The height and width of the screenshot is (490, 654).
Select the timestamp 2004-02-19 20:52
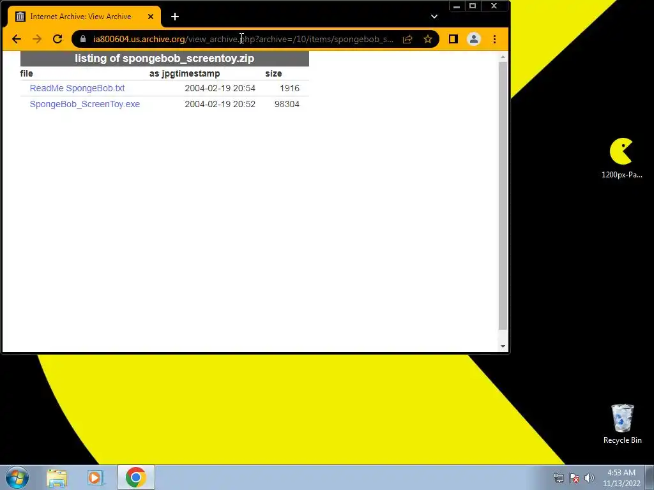pos(220,104)
